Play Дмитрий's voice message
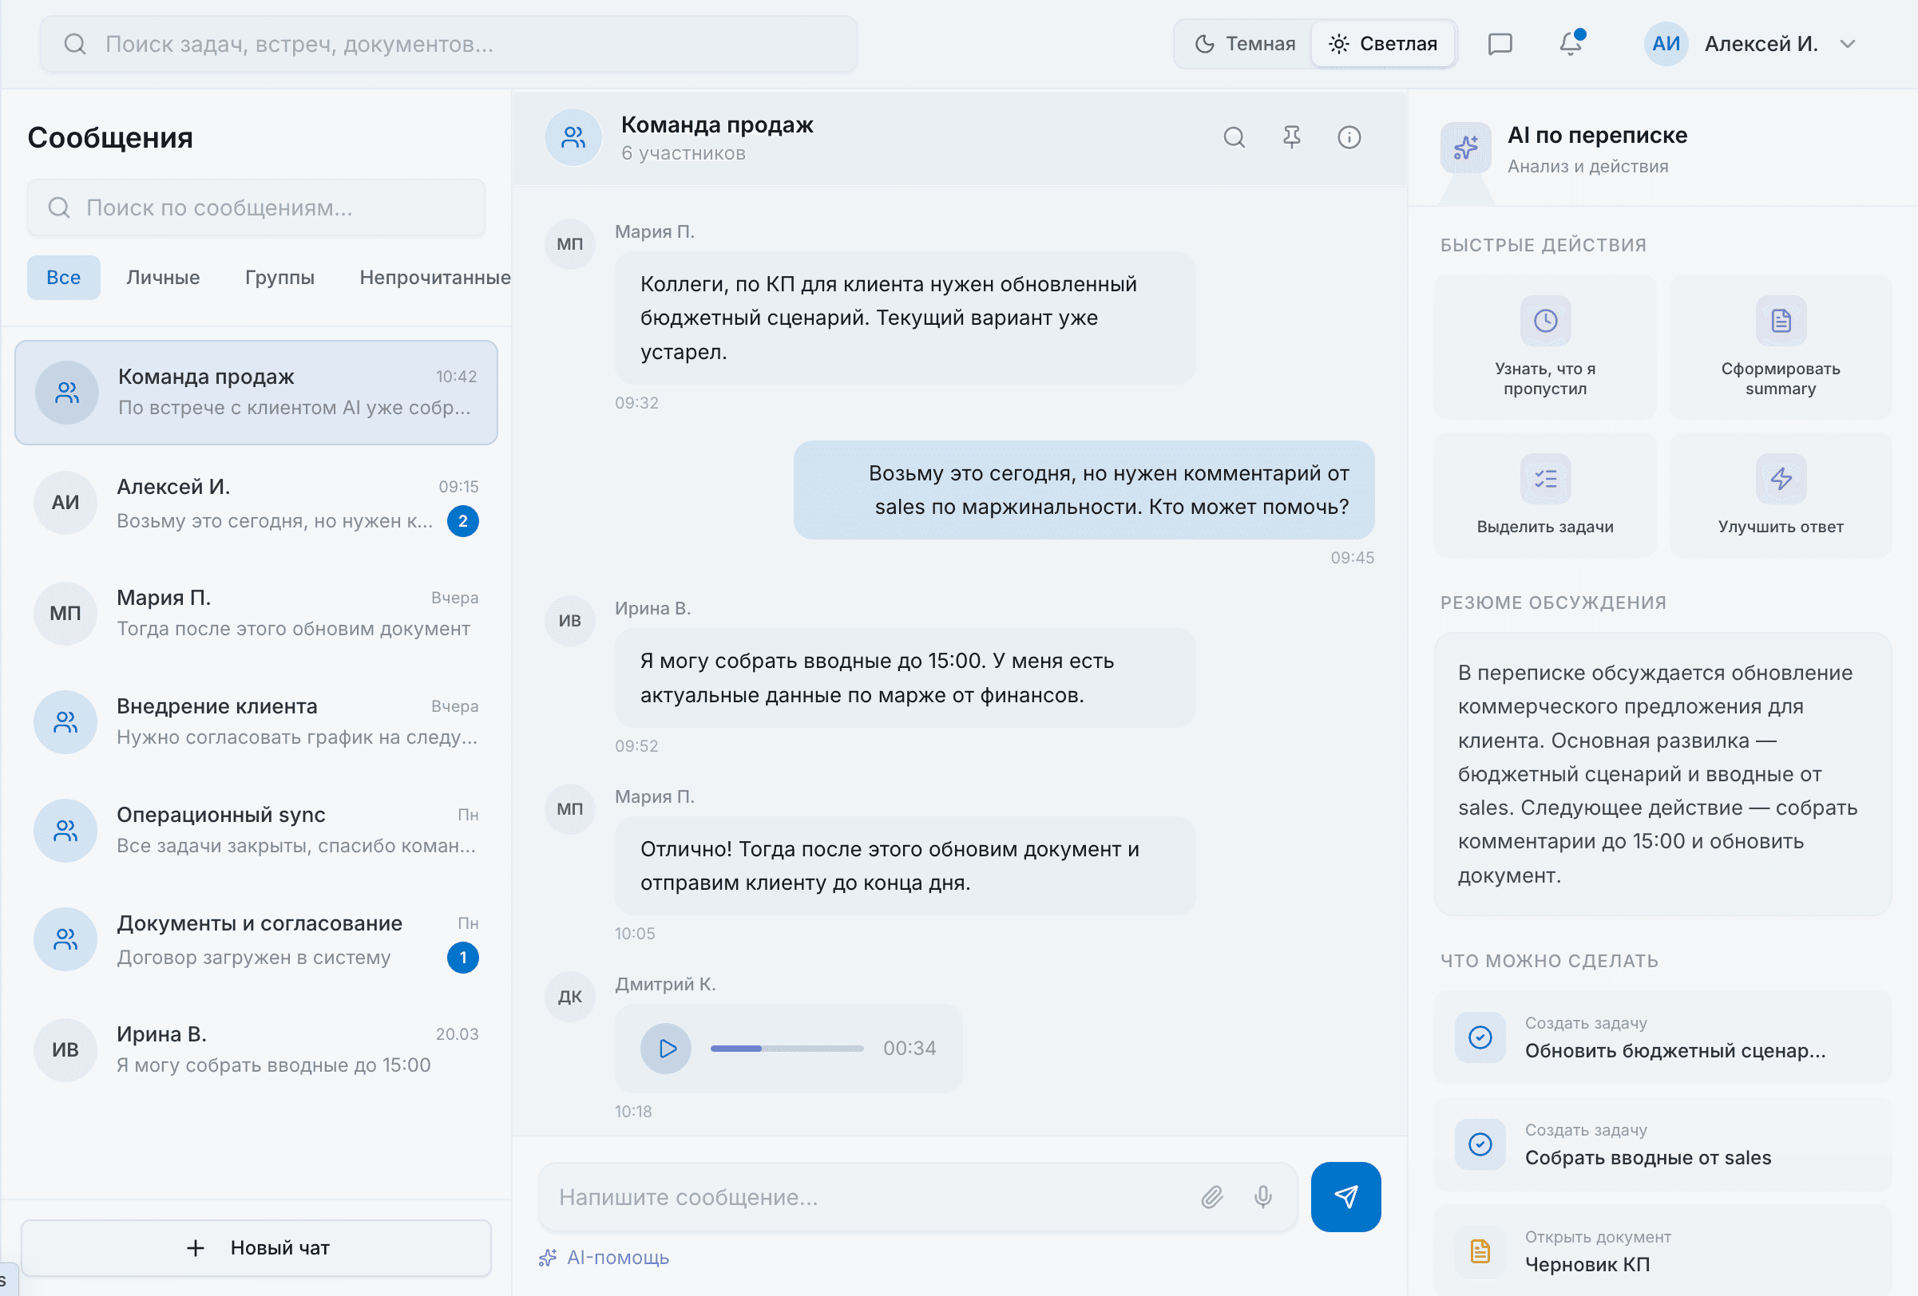This screenshot has width=1918, height=1296. pyautogui.click(x=664, y=1048)
